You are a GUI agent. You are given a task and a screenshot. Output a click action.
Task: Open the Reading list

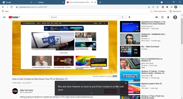point(175,11)
